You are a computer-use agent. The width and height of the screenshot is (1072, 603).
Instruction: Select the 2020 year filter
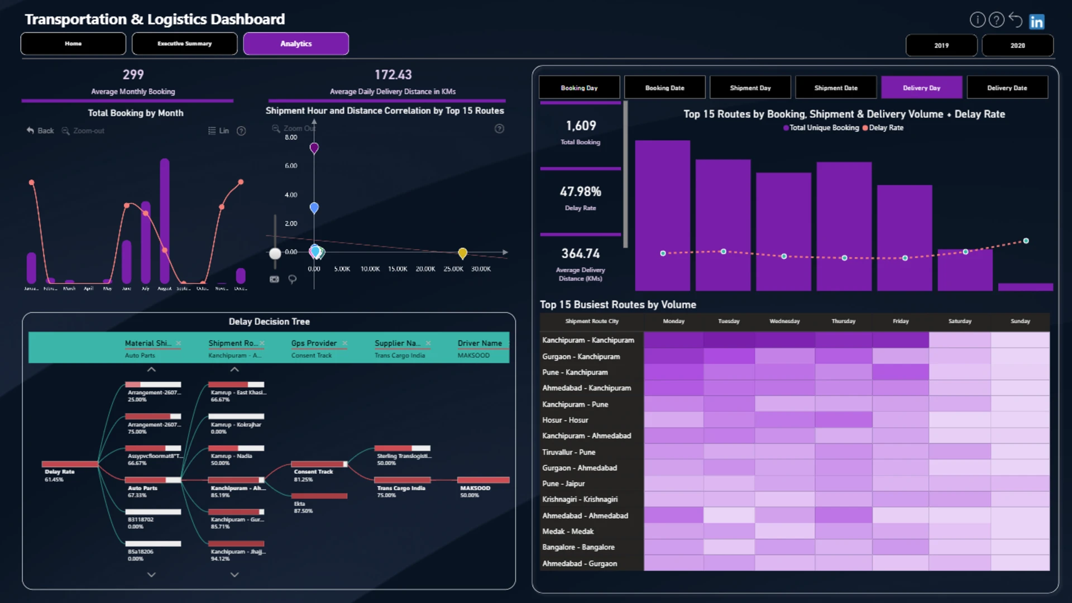(1017, 45)
